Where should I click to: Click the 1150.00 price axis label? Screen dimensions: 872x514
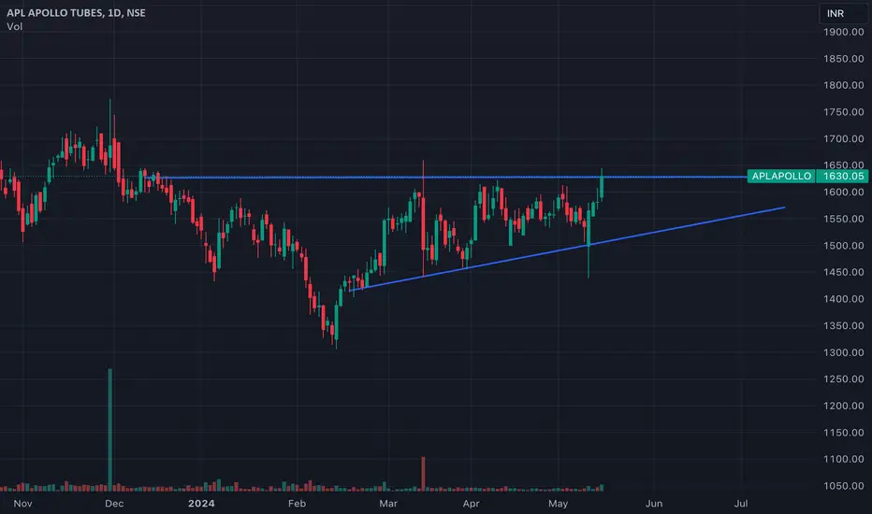click(844, 433)
